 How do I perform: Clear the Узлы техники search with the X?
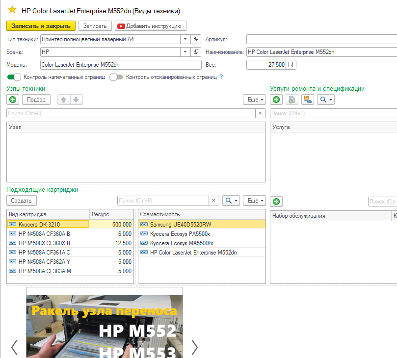[x=260, y=113]
